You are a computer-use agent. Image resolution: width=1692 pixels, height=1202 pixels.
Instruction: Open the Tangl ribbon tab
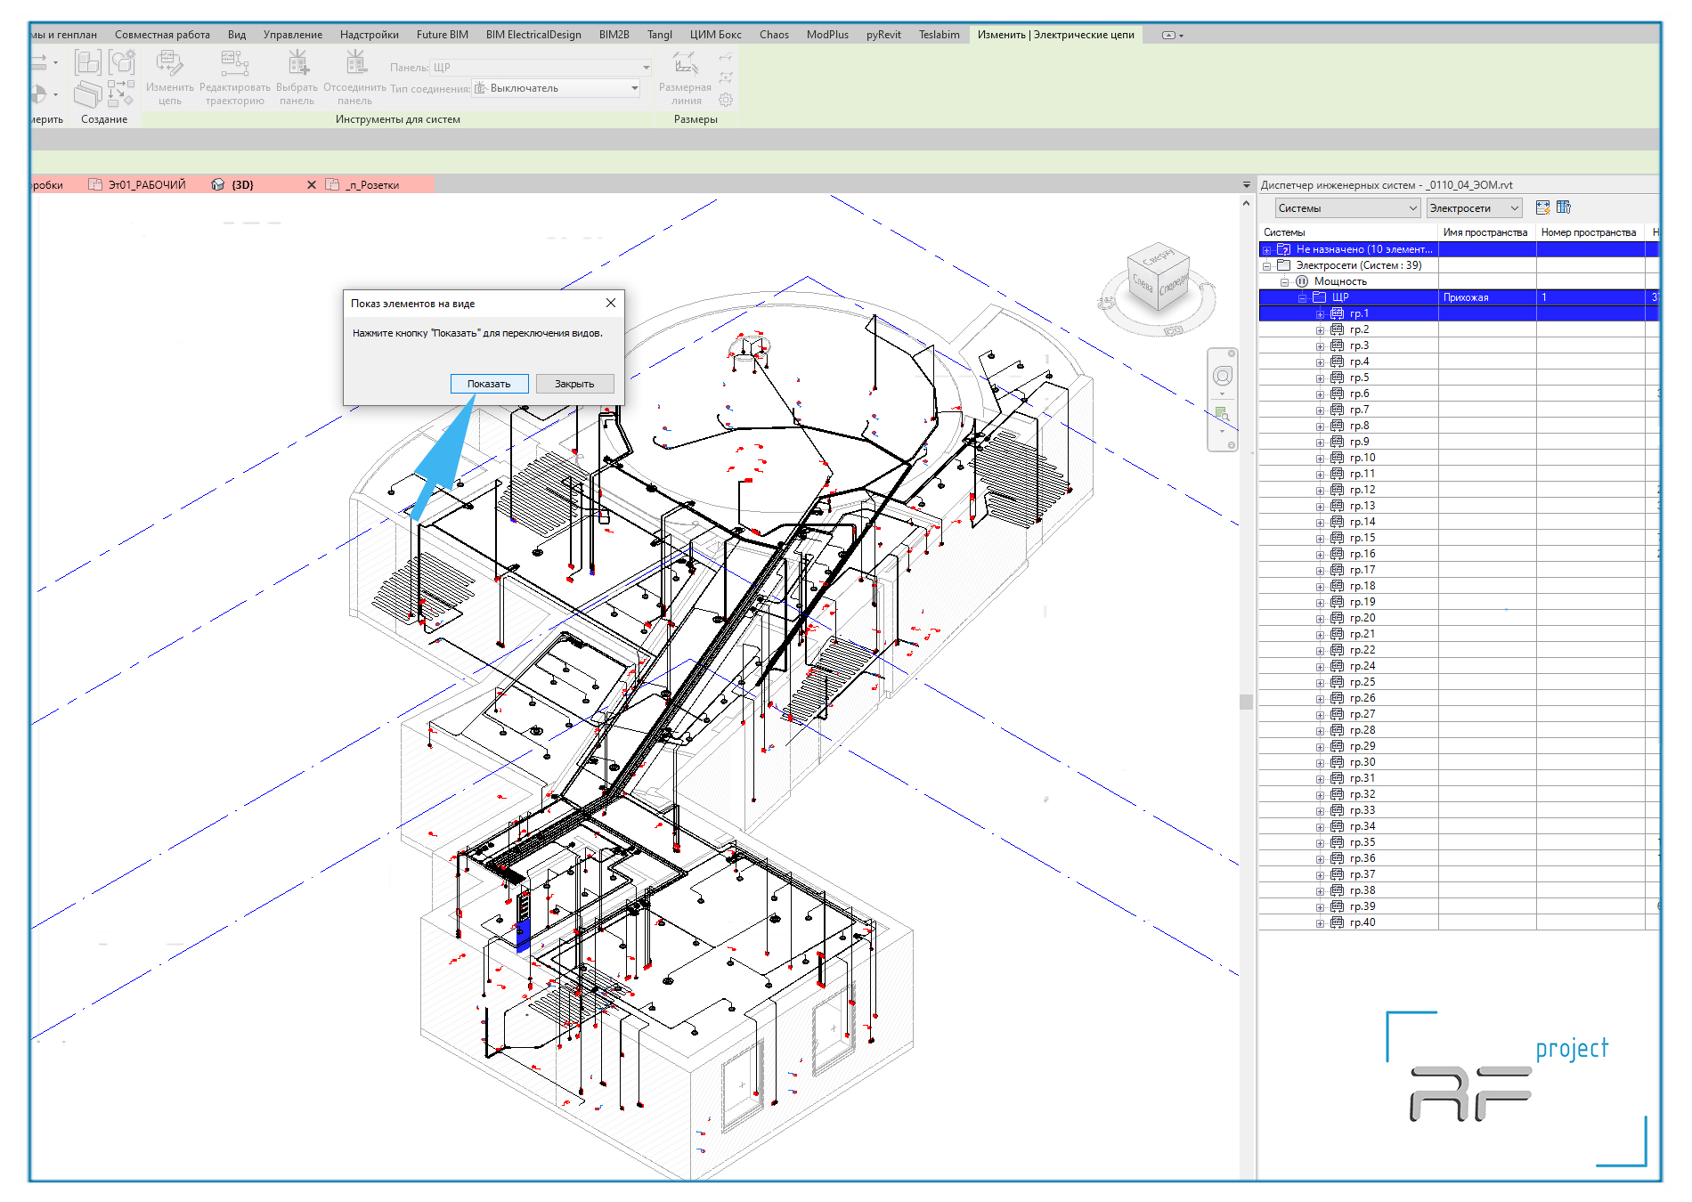pyautogui.click(x=660, y=35)
